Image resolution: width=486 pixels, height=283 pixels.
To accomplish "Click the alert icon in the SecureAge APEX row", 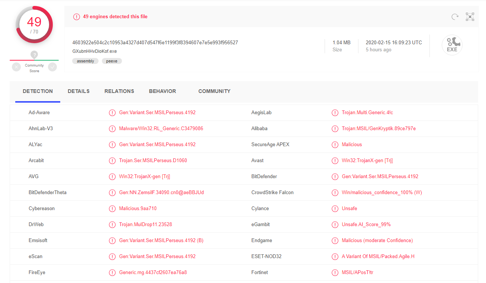I will pyautogui.click(x=335, y=145).
